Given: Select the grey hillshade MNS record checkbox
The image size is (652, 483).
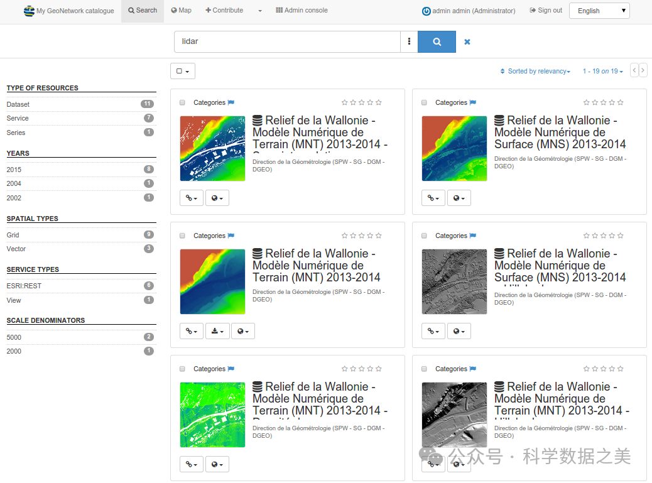Looking at the screenshot, I should tap(424, 236).
